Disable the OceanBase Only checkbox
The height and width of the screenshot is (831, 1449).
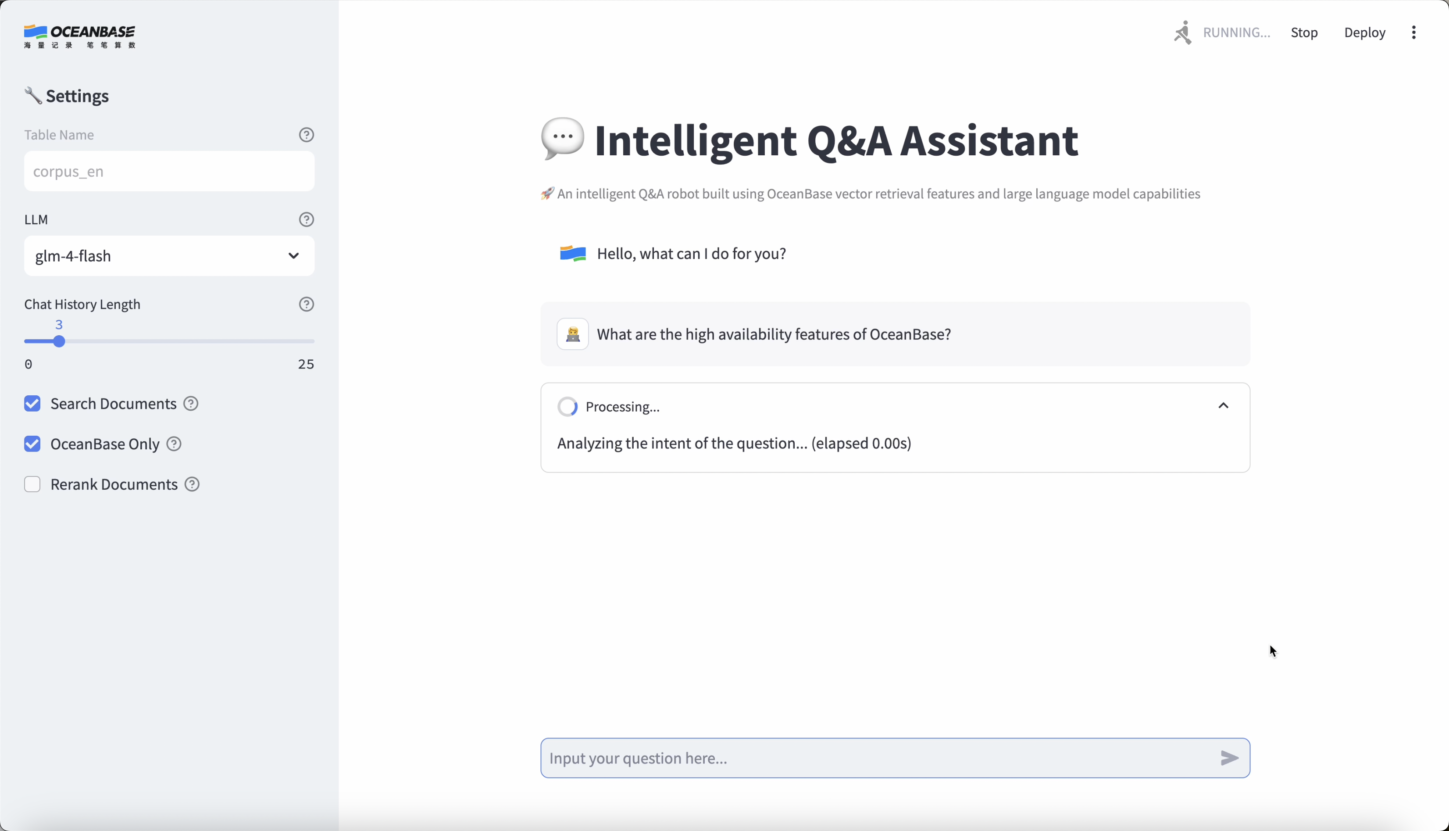click(x=32, y=444)
